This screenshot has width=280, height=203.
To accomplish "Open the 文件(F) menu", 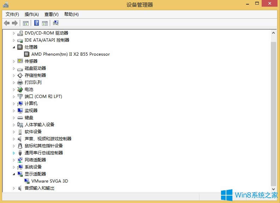I will pos(12,14).
